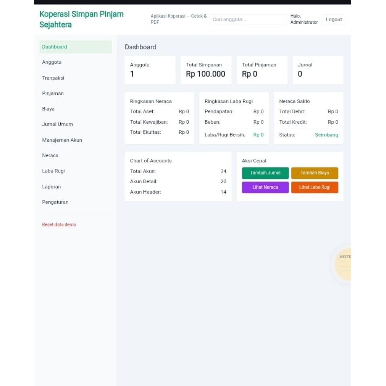Click Laba/Rugi Bersih green Rp 0 value
This screenshot has height=386, width=386.
[x=258, y=135]
